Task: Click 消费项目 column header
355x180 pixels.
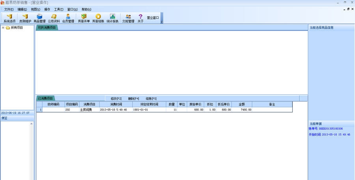Action: coord(90,105)
